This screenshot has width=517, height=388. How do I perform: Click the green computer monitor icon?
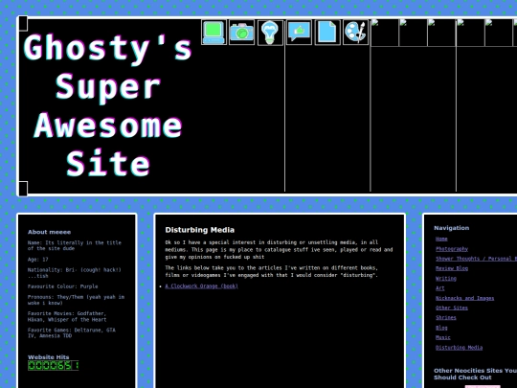point(214,32)
